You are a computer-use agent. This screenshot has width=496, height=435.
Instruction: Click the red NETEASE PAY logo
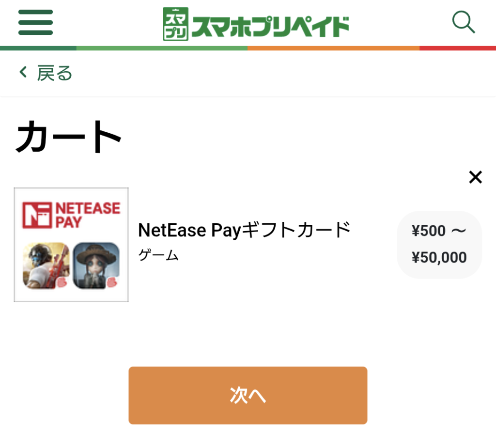pyautogui.click(x=71, y=216)
